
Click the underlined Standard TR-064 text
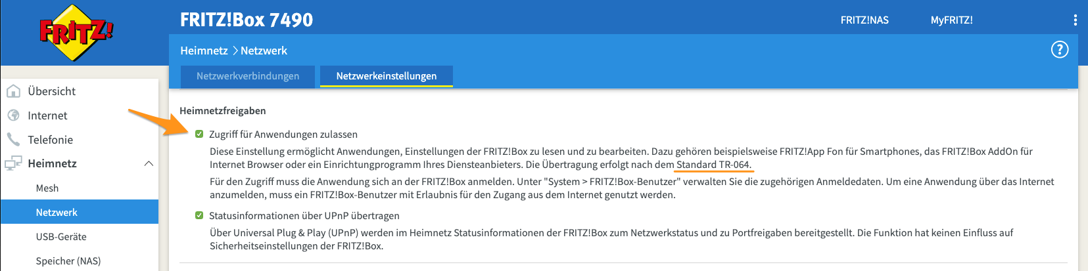click(x=713, y=165)
